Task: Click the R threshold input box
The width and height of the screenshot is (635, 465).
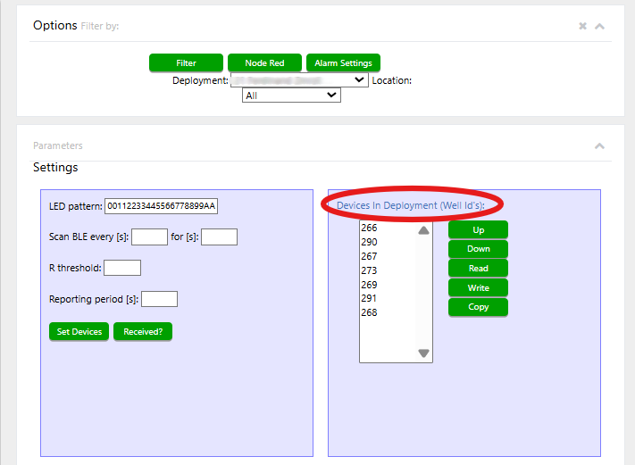Action: point(122,268)
